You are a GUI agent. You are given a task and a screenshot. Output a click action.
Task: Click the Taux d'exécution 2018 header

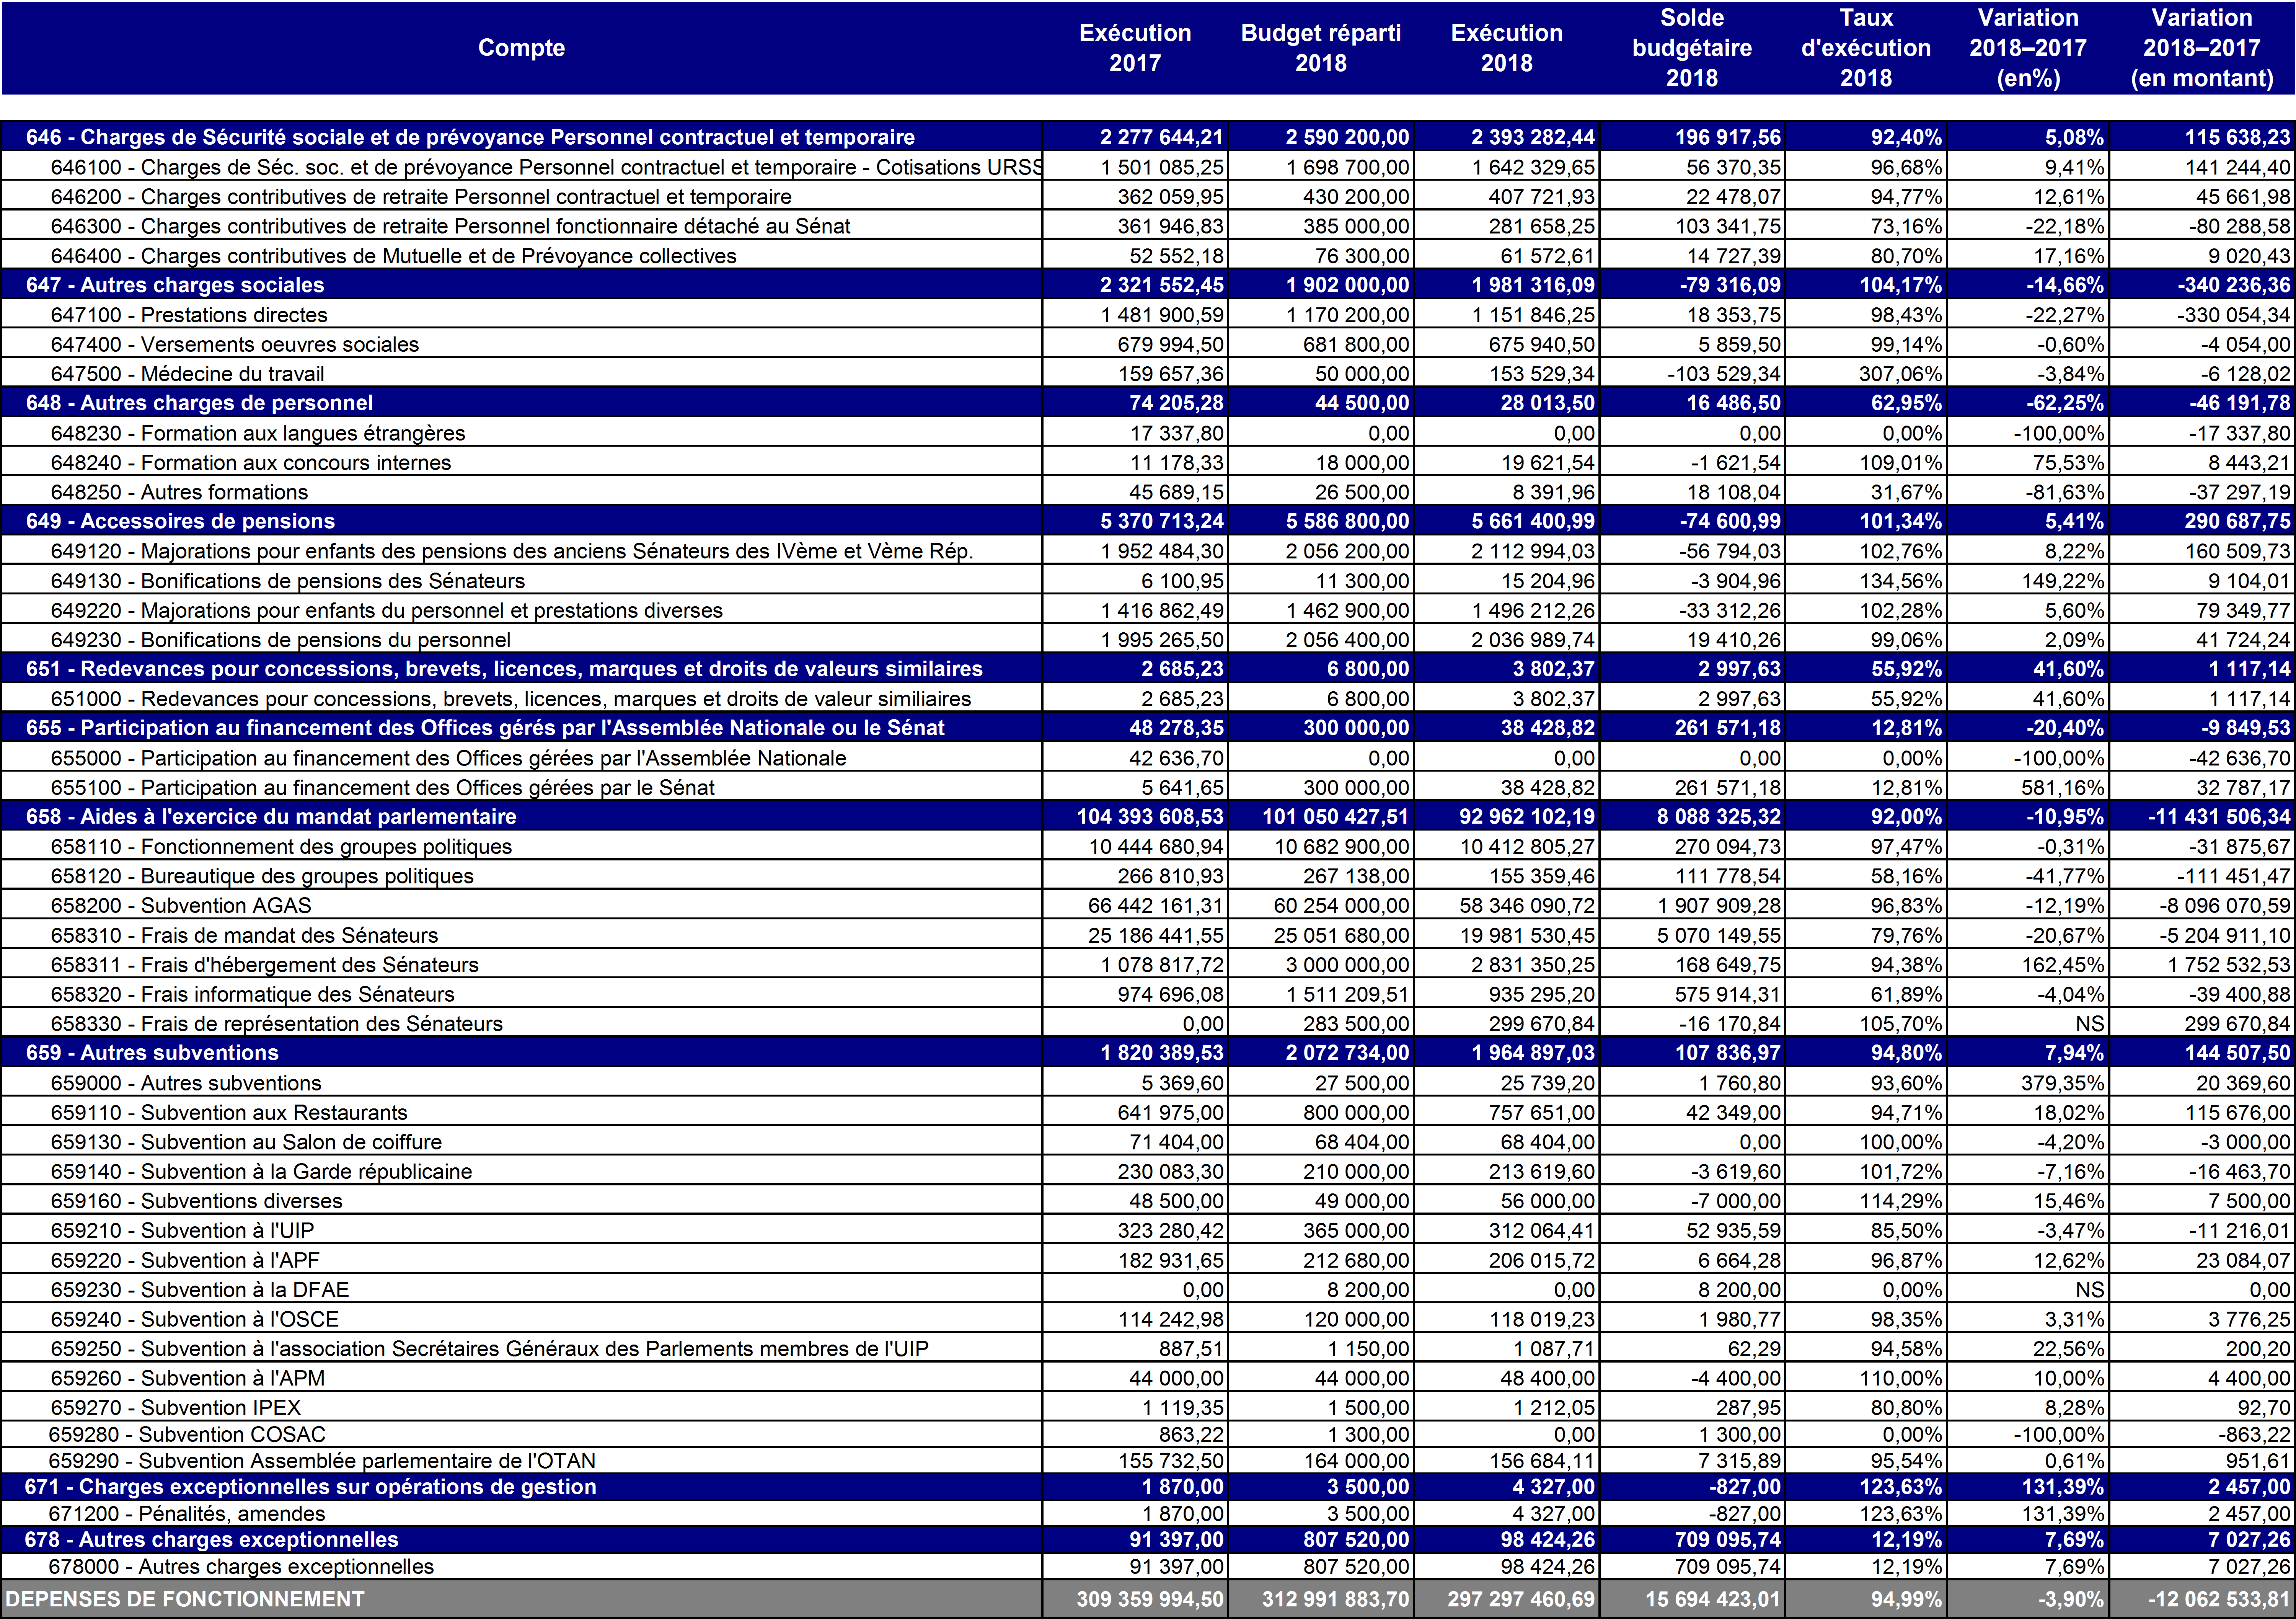pos(1865,48)
